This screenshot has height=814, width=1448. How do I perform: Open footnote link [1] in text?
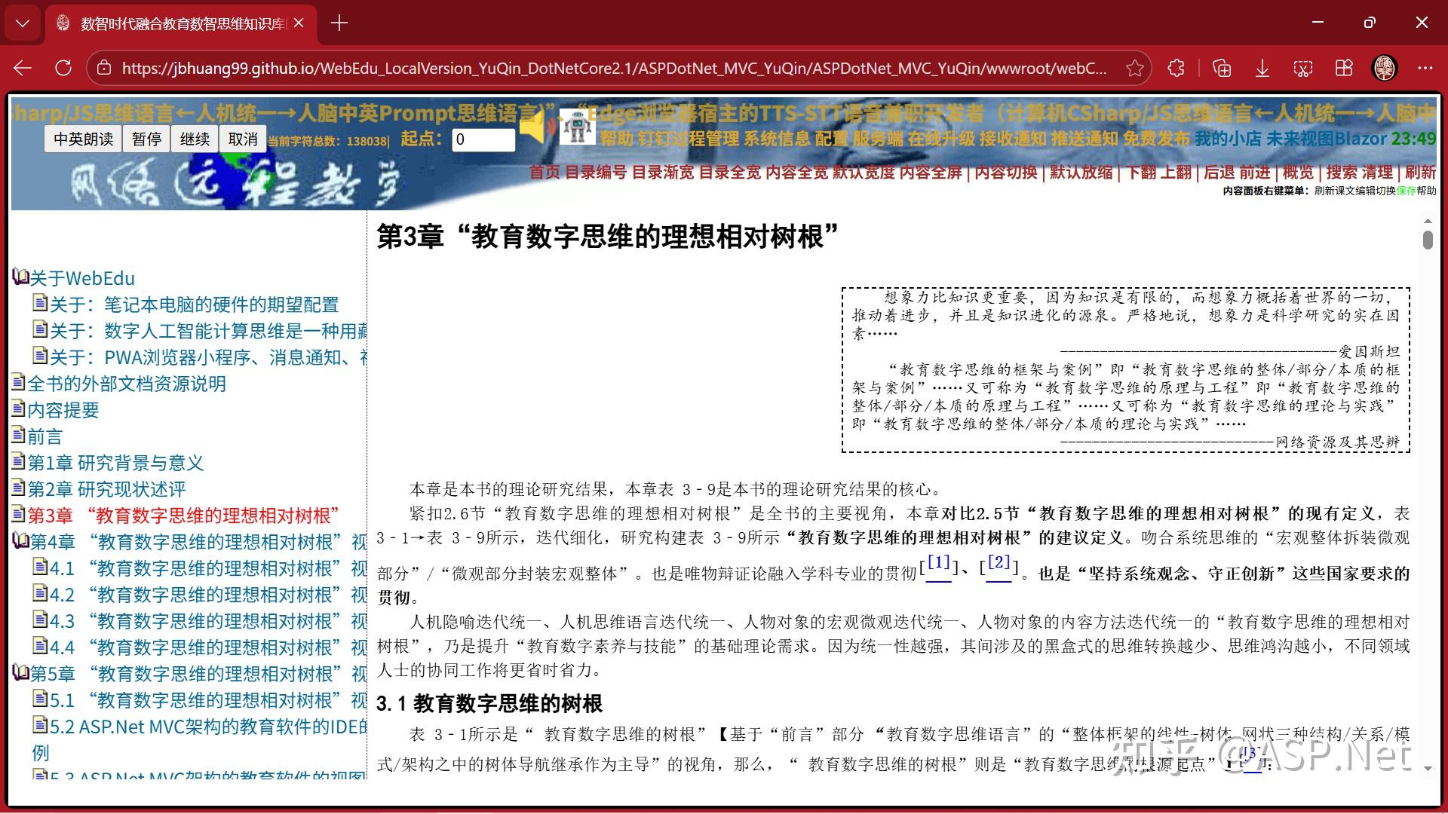tap(938, 562)
